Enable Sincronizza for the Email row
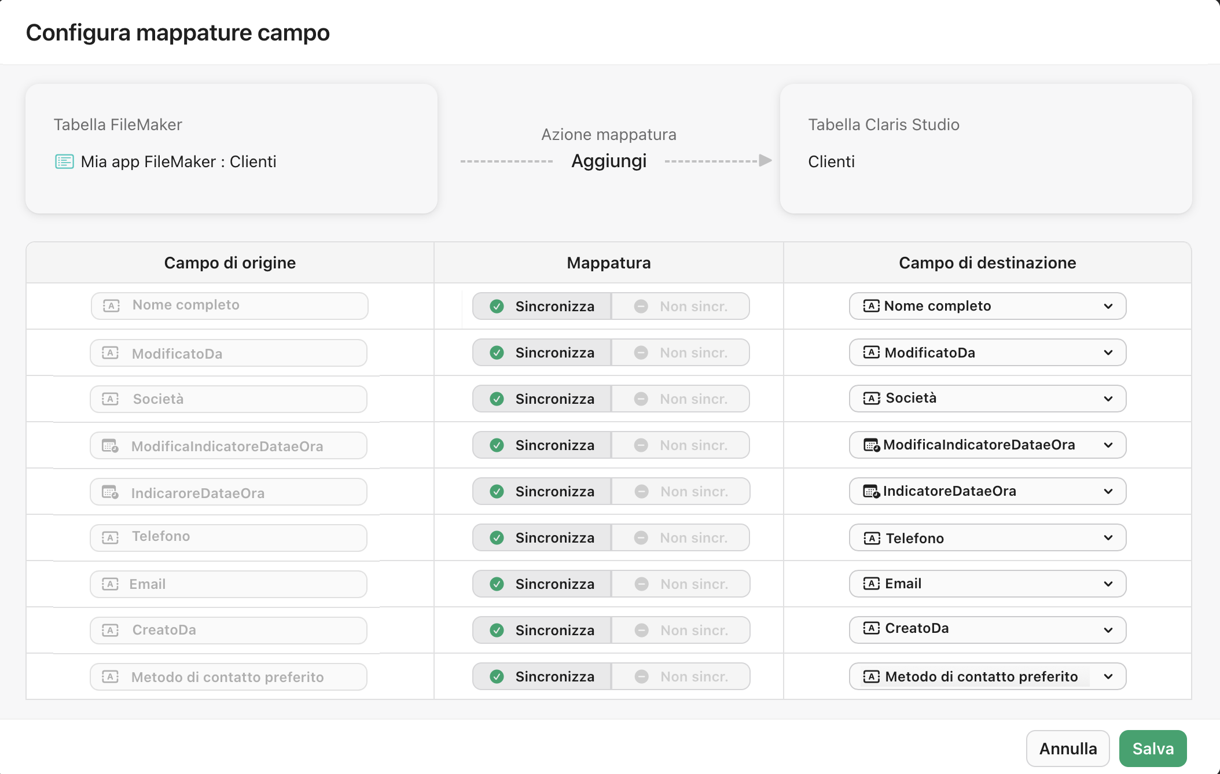This screenshot has height=774, width=1220. pyautogui.click(x=541, y=584)
